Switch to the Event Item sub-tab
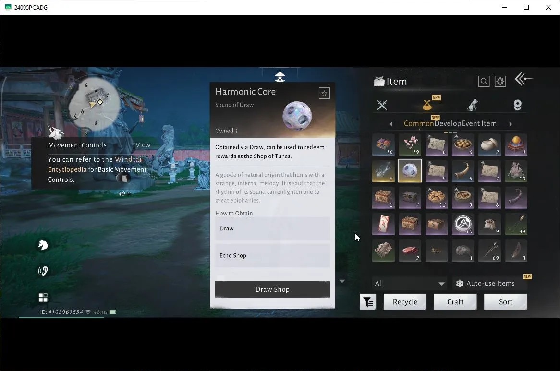Screen dimensions: 560x371 pos(478,123)
